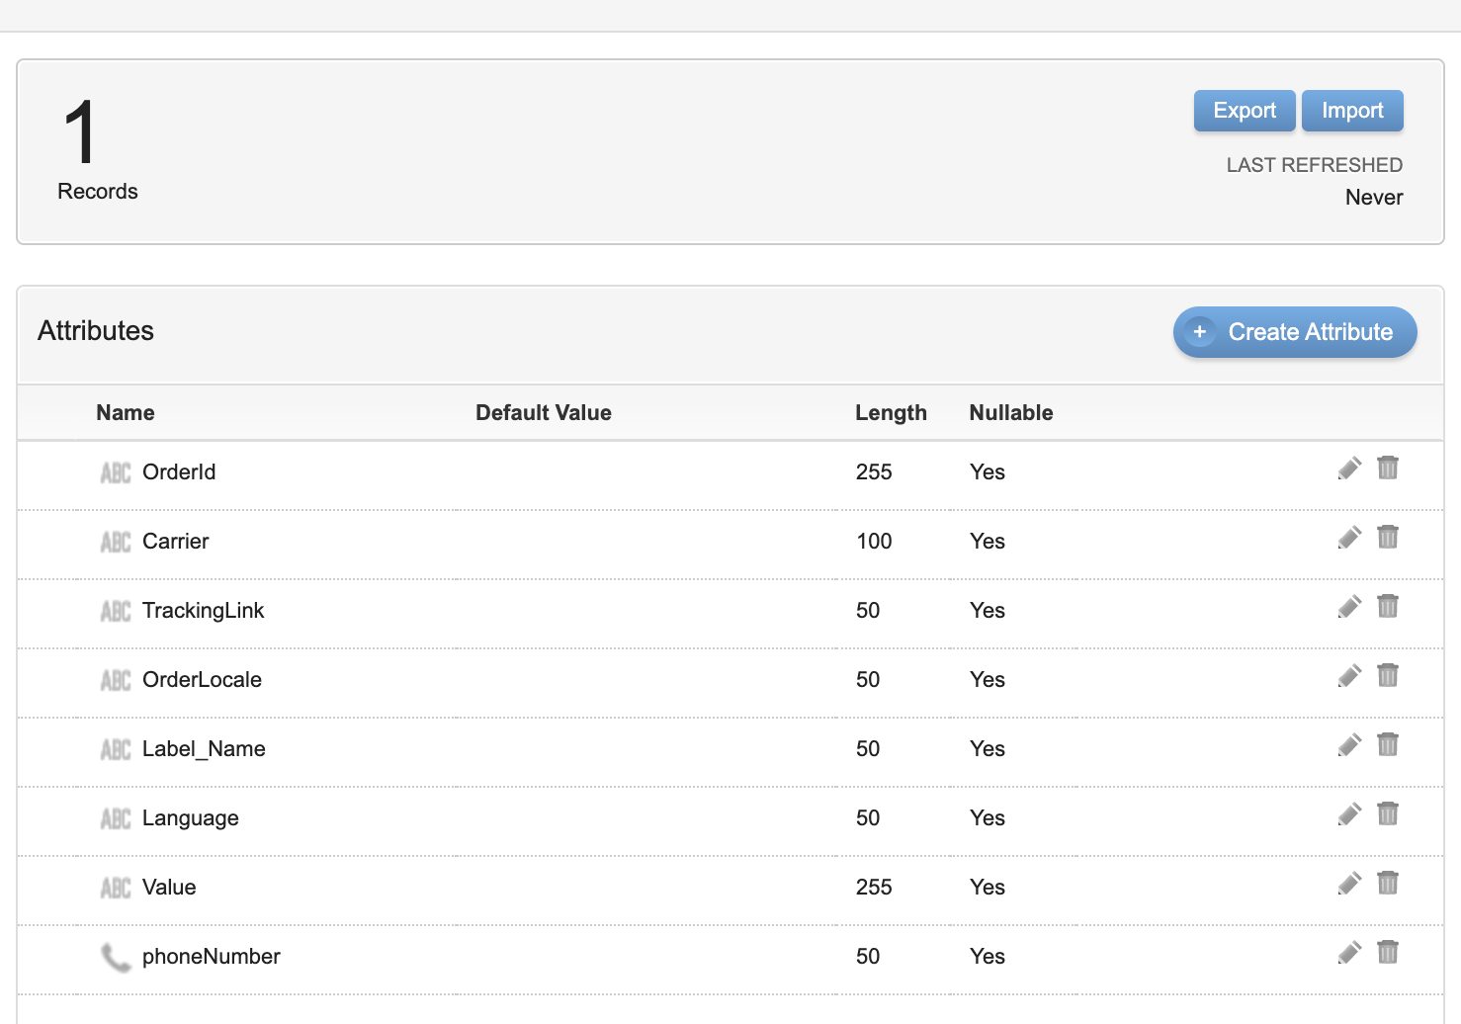Select the TrackingLink attribute name
Screen dimensions: 1461x1024
pyautogui.click(x=204, y=611)
